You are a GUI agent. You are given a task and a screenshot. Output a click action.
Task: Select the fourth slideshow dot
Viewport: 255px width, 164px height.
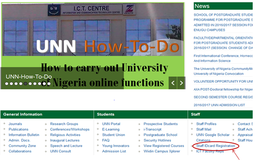pos(21,84)
